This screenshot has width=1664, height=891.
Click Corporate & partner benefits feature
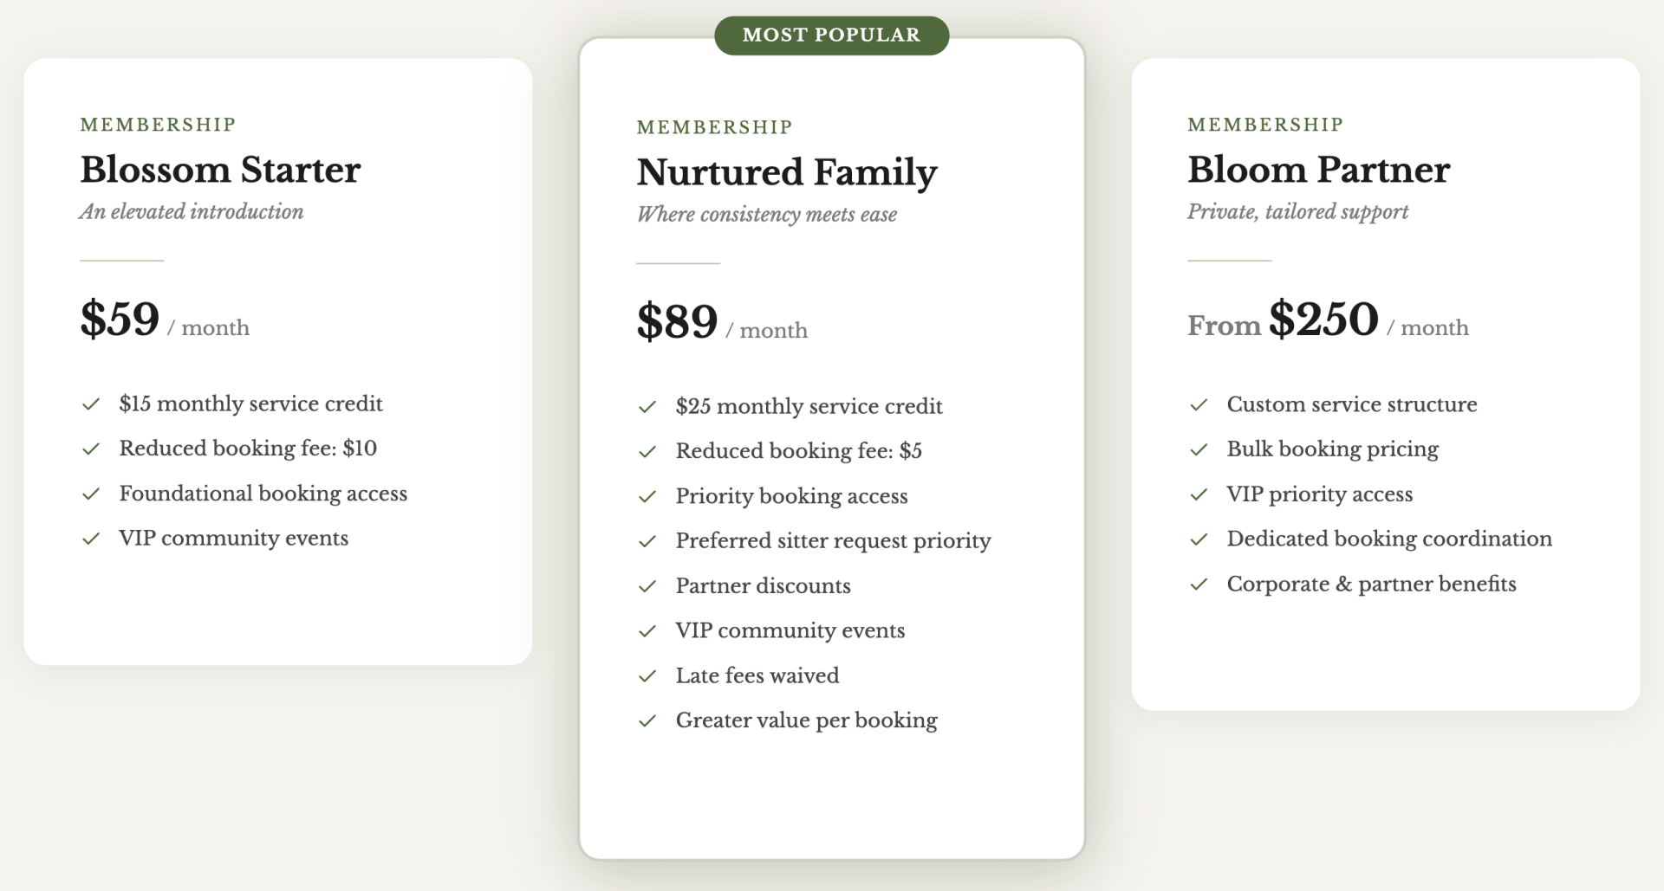coord(1371,584)
